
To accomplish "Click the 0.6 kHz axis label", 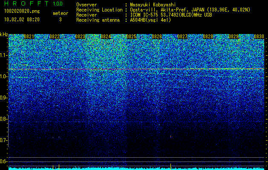I will 3,161.
